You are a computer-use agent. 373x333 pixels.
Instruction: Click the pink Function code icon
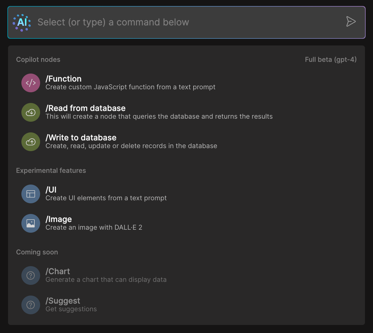(x=31, y=83)
